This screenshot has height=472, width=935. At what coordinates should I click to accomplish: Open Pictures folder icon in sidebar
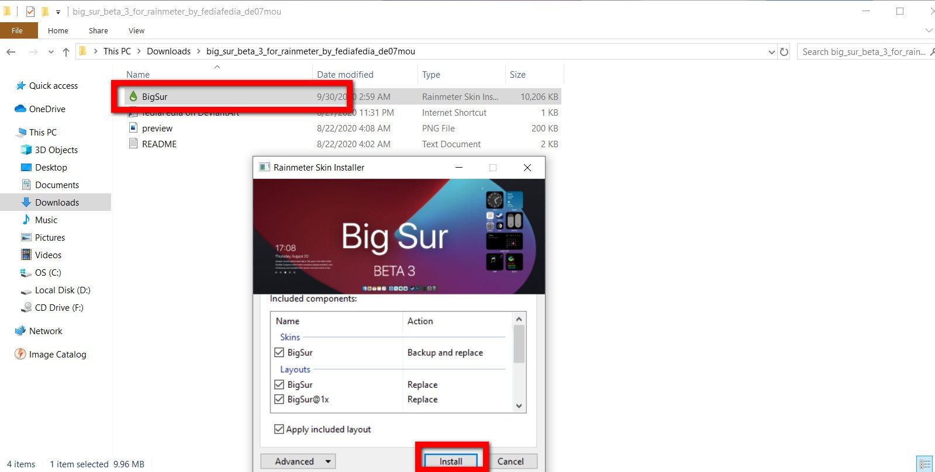coord(26,237)
